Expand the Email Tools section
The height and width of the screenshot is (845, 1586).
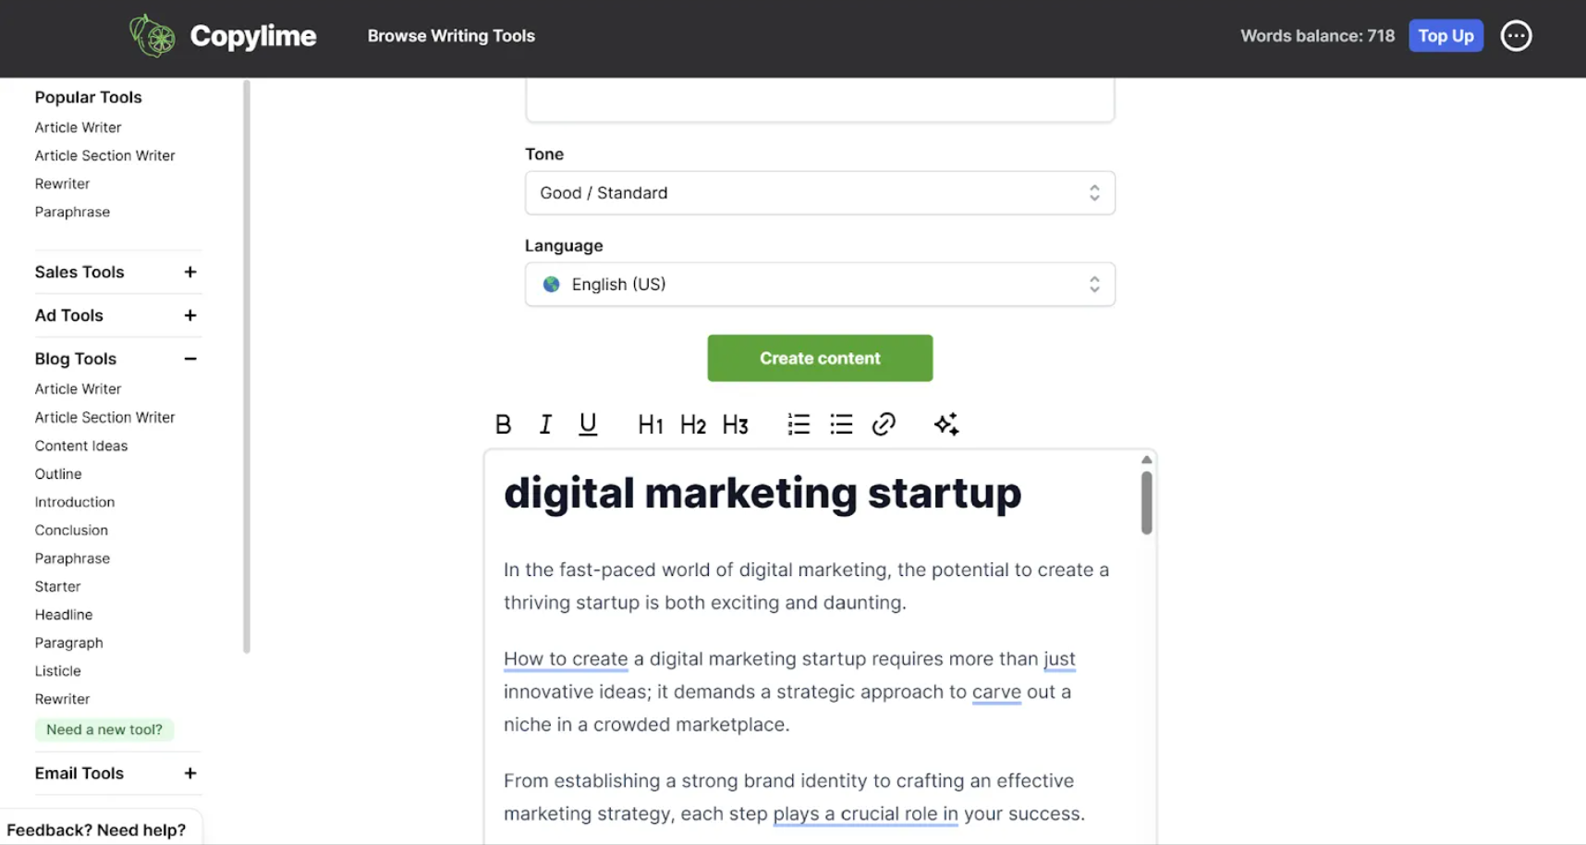190,773
